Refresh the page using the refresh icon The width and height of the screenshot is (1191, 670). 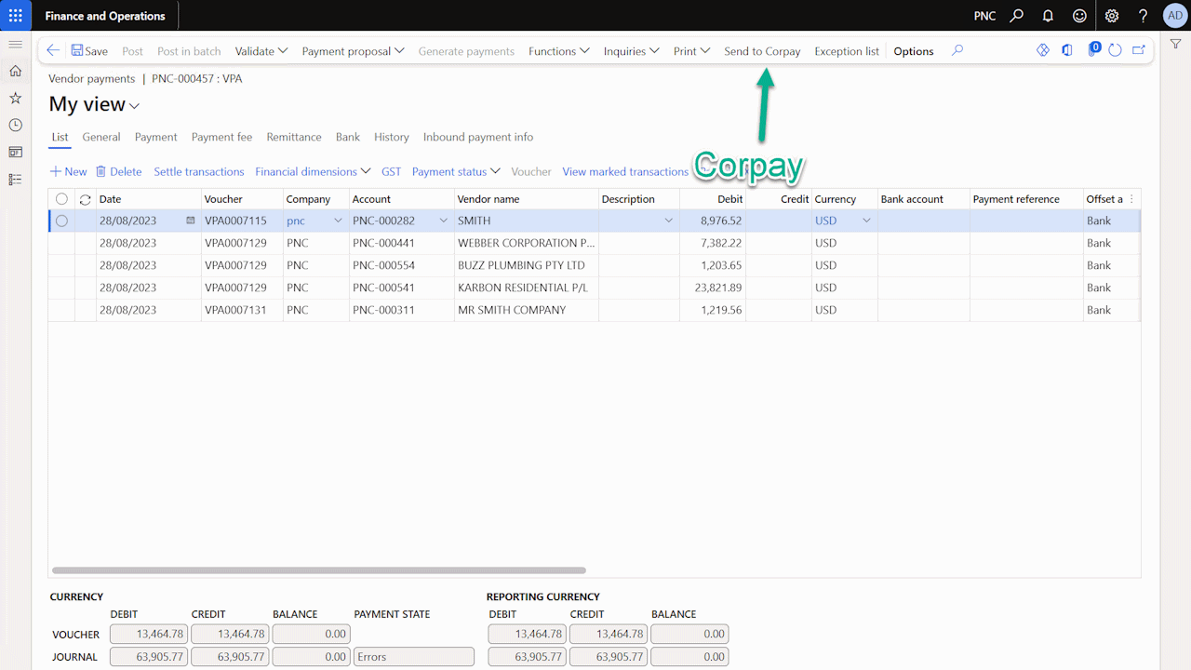[1115, 50]
